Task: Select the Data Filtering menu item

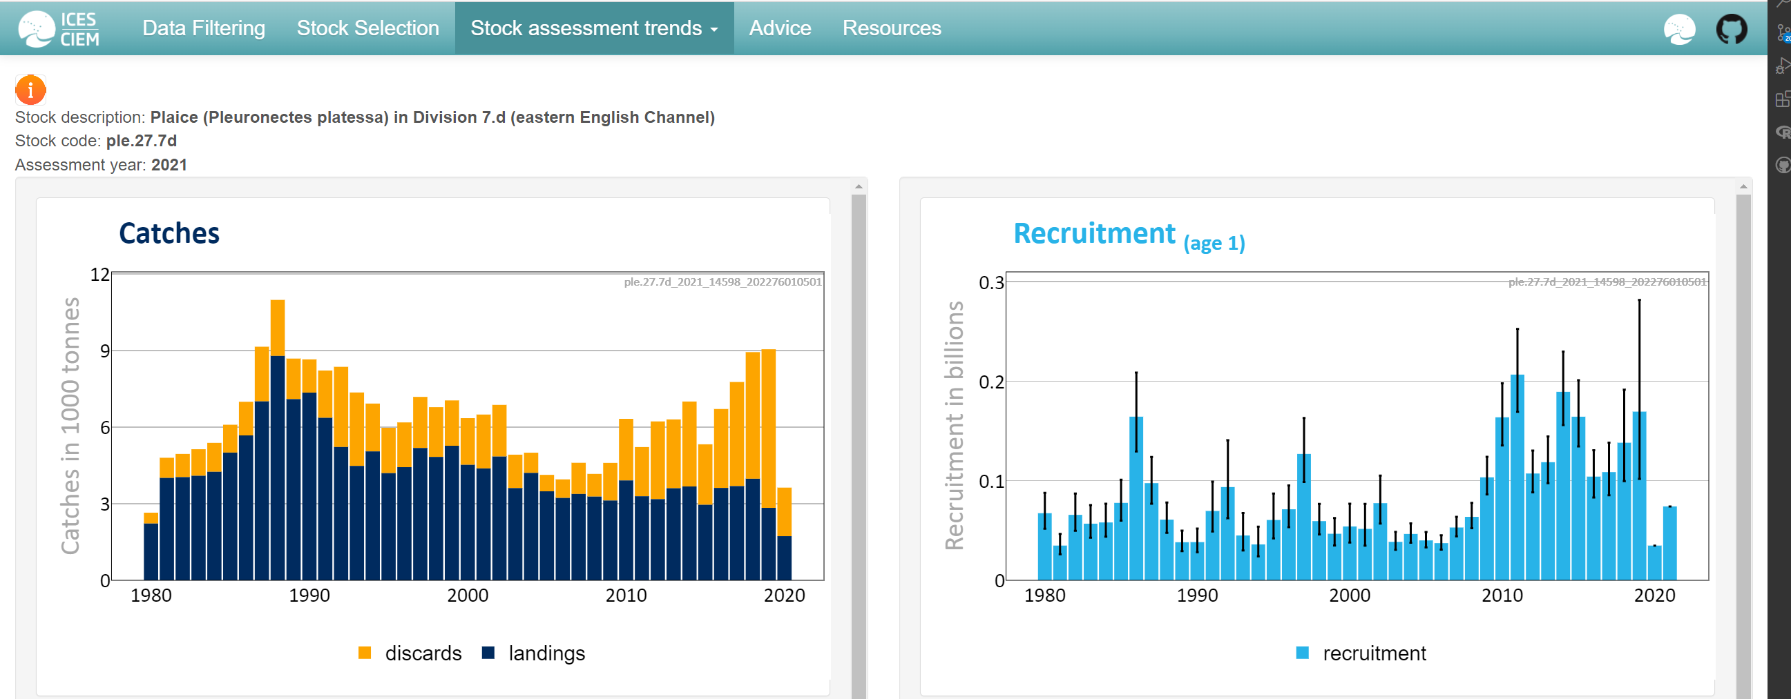Action: [x=203, y=28]
